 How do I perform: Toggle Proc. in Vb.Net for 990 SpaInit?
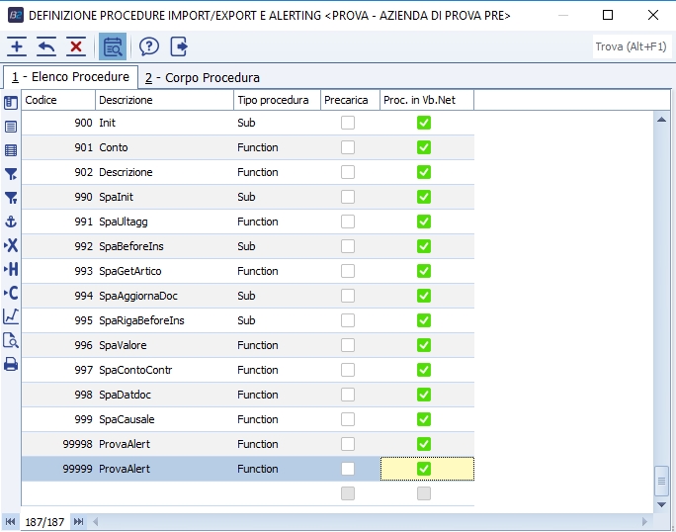pyautogui.click(x=424, y=197)
